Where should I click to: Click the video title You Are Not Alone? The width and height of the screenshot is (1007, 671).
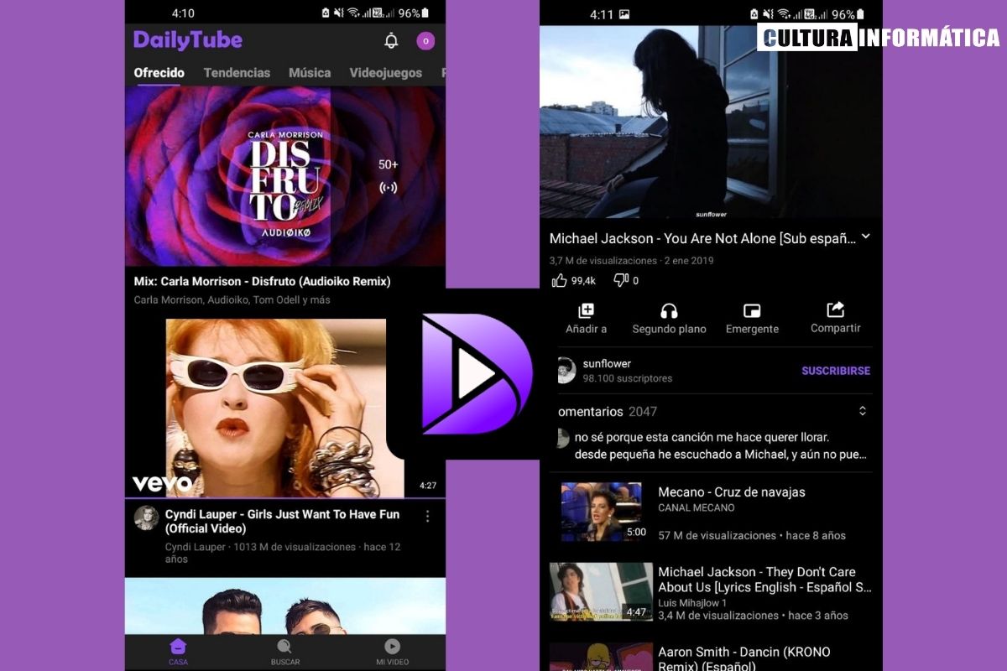point(702,238)
